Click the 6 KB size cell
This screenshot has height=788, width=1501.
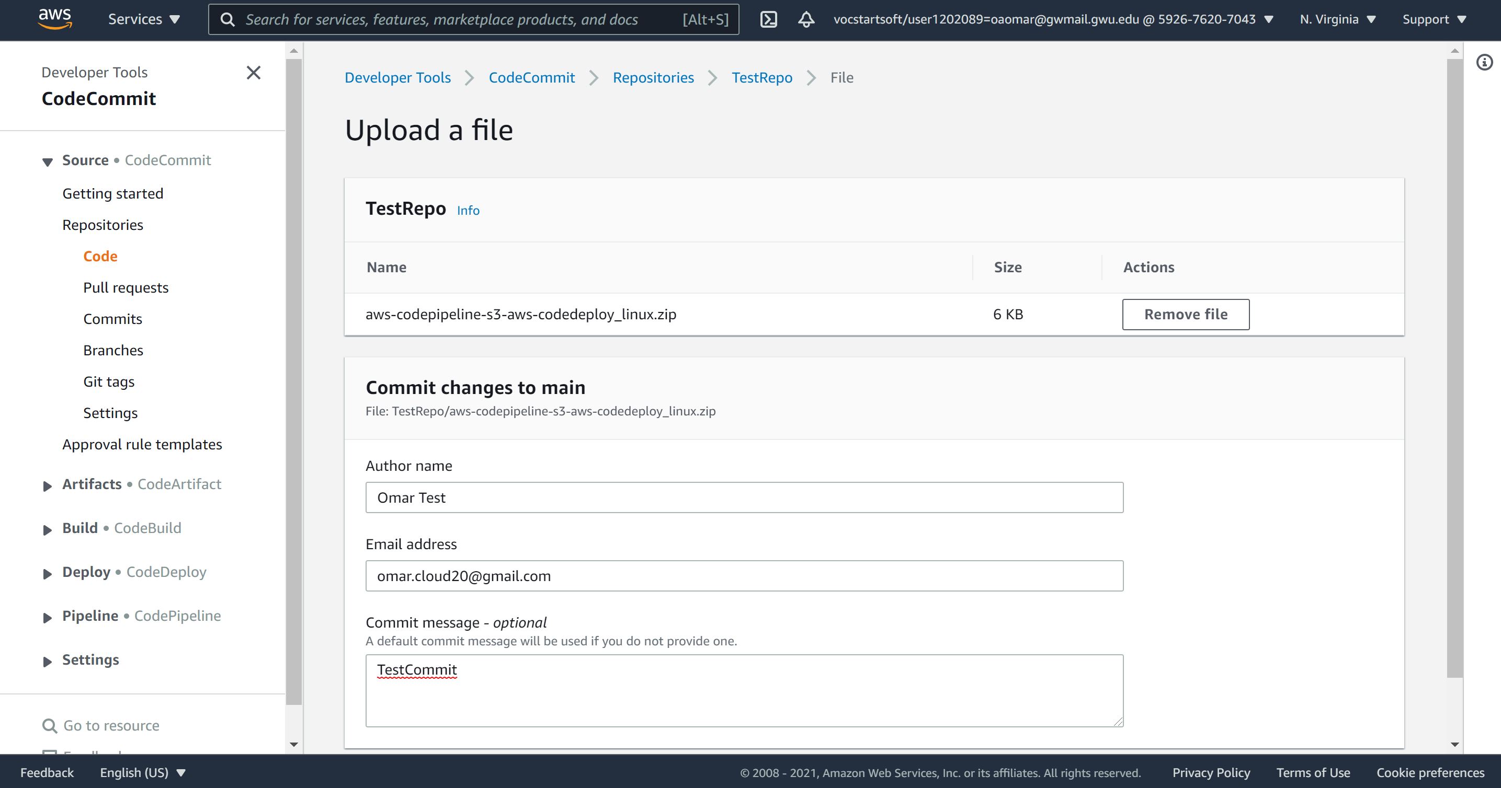click(x=1008, y=314)
